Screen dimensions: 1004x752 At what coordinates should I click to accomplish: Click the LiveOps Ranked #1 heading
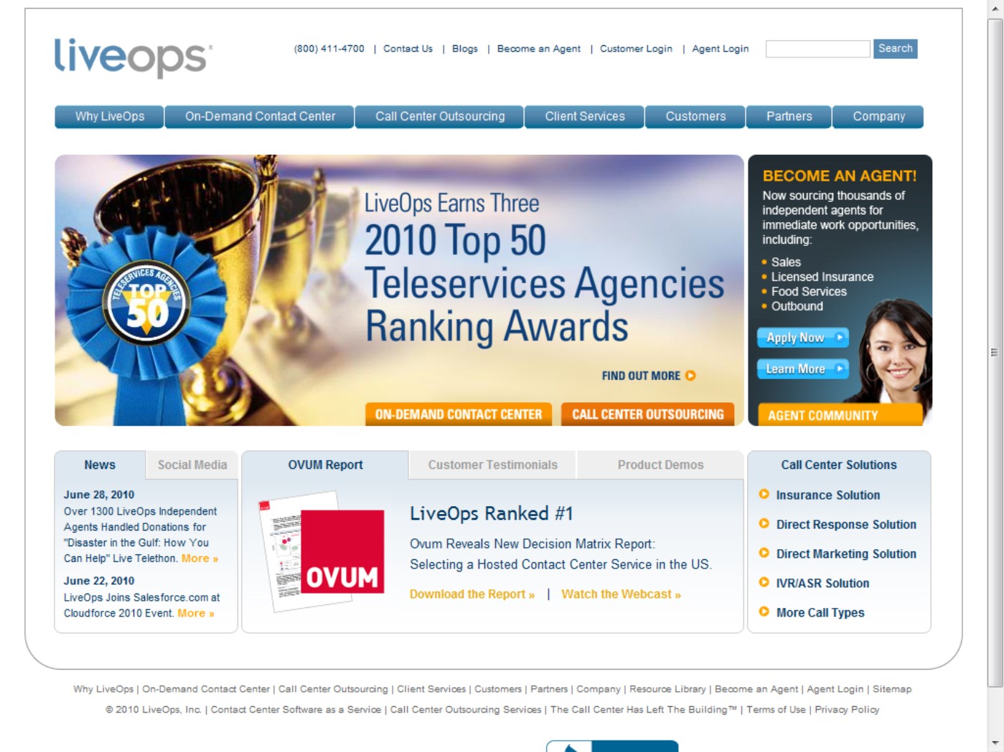(x=492, y=513)
